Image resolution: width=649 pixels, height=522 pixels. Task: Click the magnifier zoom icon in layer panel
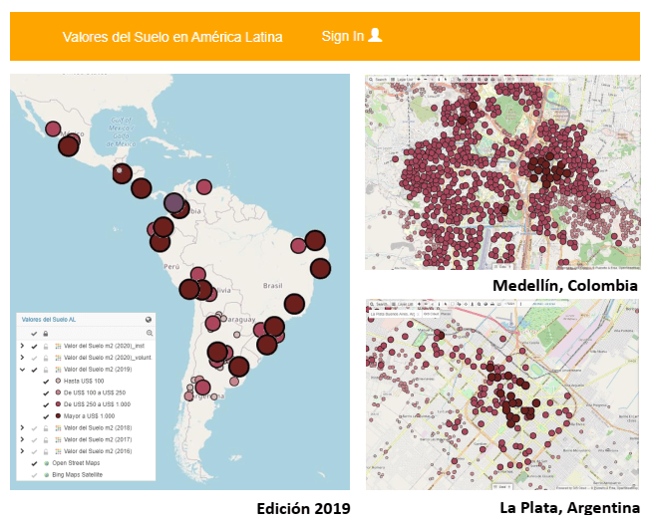(150, 333)
